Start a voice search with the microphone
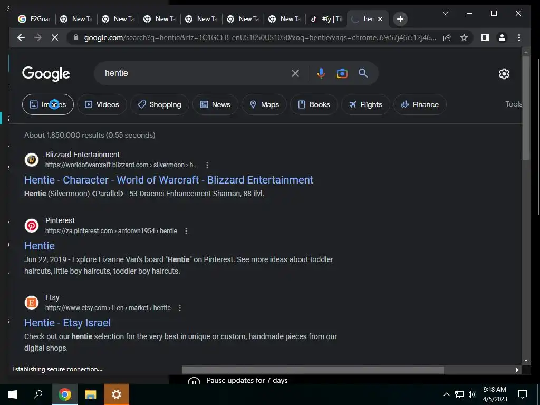This screenshot has height=405, width=540. (x=321, y=73)
